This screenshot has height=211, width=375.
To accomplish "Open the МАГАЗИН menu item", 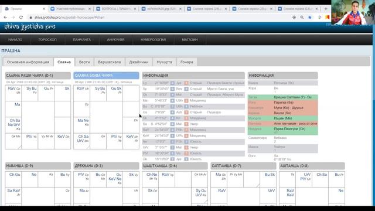I will [x=190, y=40].
